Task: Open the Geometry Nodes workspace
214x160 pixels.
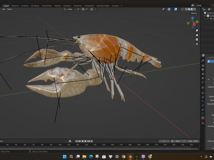Action: coord(103,6)
